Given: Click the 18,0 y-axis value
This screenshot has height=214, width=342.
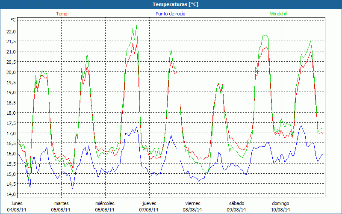Looking at the screenshot, I should click(x=11, y=113).
